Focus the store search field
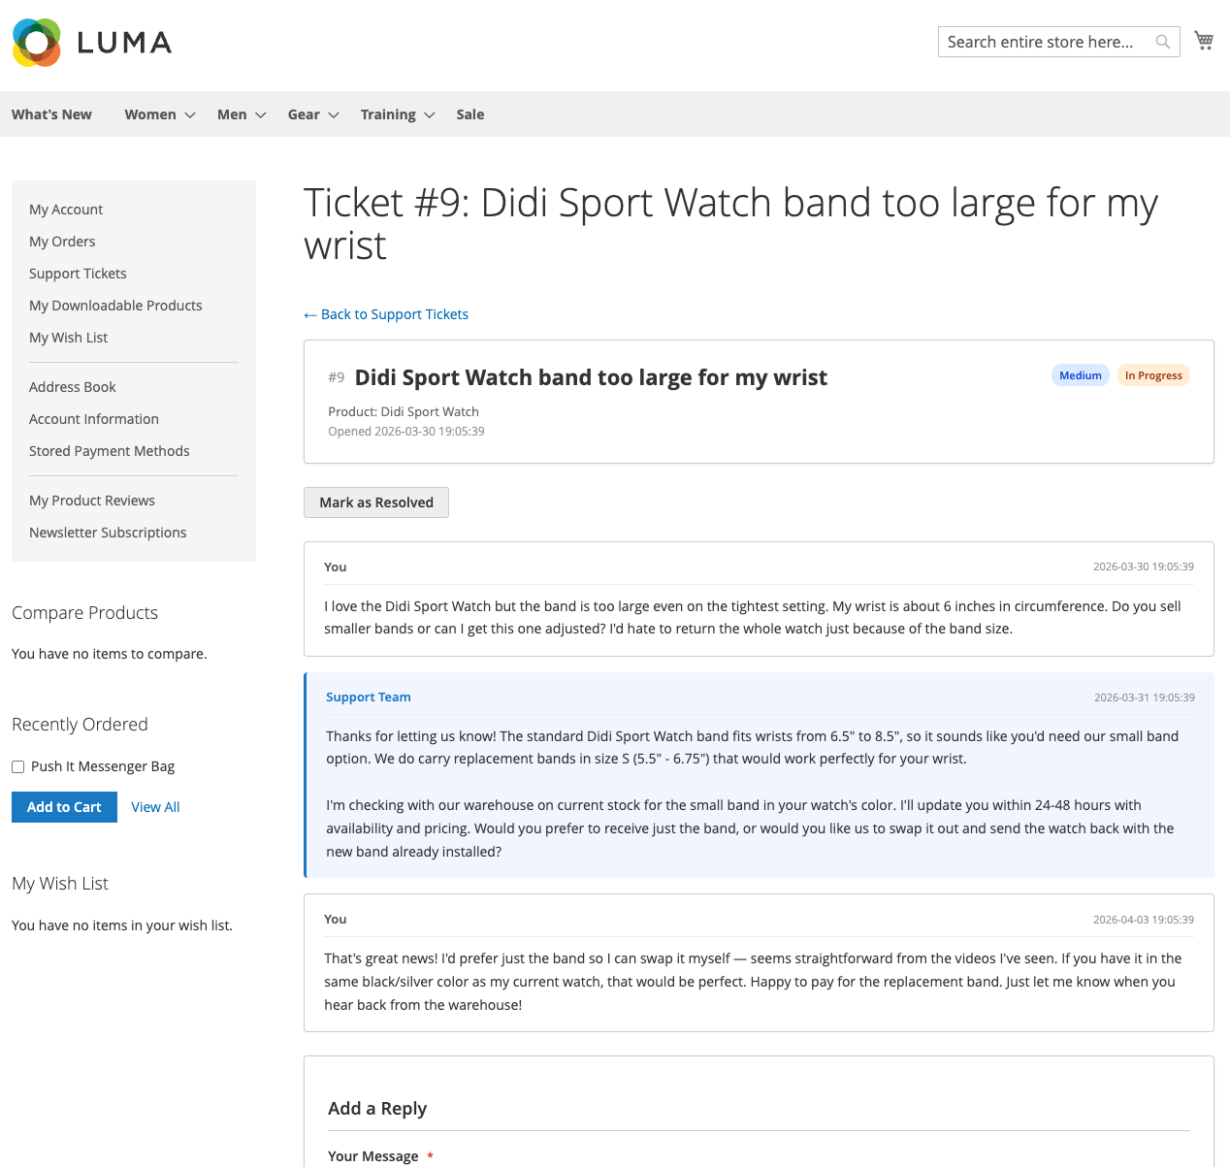1230x1167 pixels. [x=1058, y=42]
